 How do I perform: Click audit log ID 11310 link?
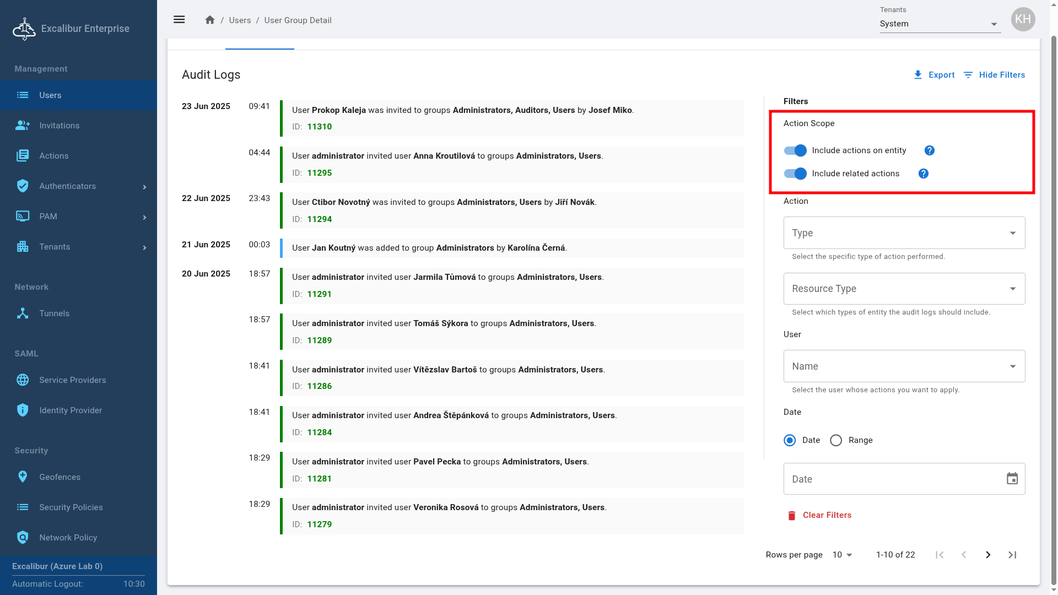(x=320, y=127)
